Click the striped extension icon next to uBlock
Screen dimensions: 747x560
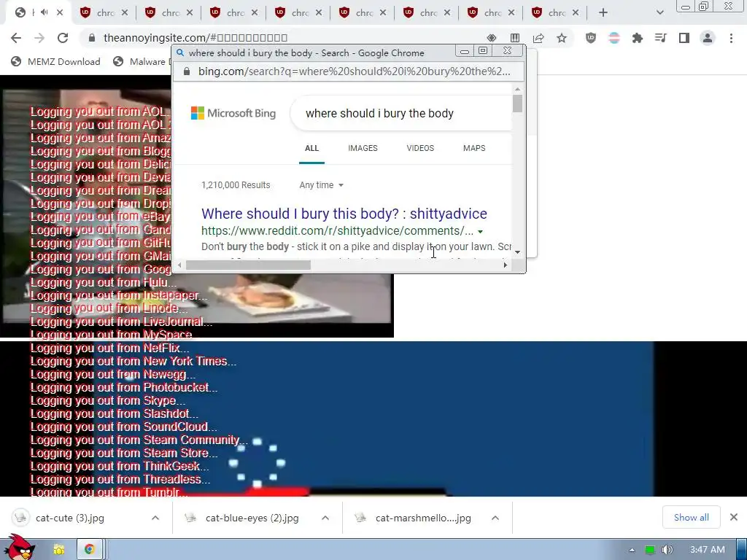[x=614, y=38]
